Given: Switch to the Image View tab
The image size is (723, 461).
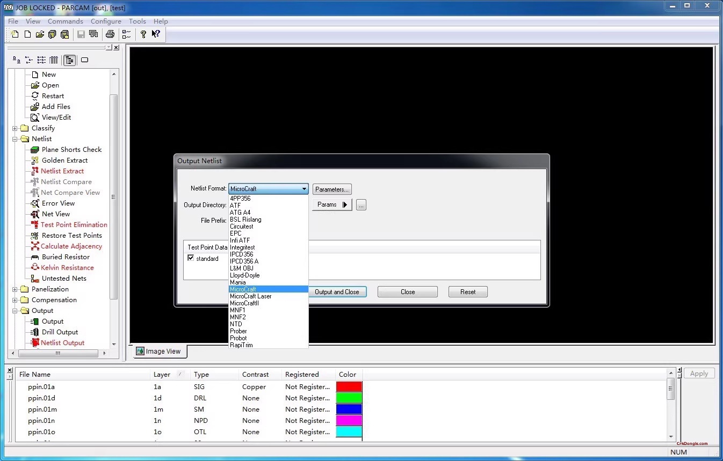Looking at the screenshot, I should pyautogui.click(x=159, y=351).
